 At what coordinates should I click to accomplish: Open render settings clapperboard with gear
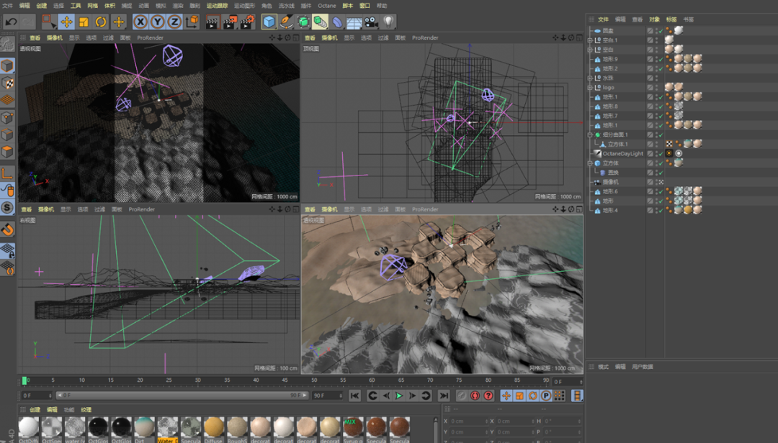[x=246, y=22]
